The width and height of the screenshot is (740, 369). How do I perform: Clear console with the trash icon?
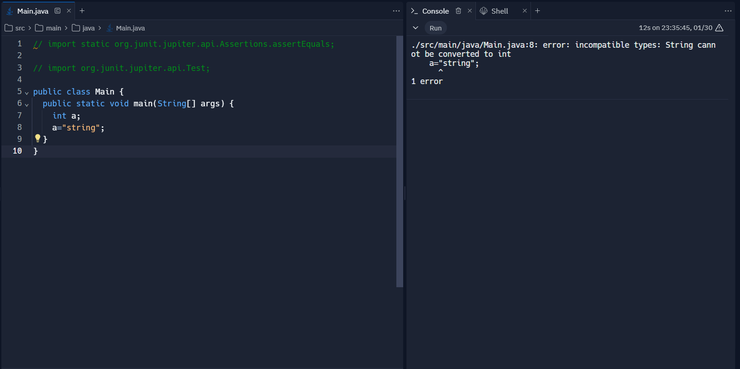(x=458, y=11)
